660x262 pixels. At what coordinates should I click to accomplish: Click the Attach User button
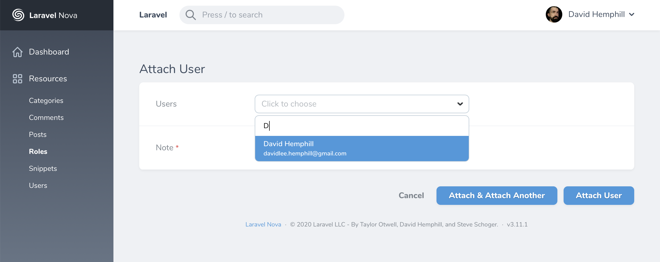pos(599,195)
